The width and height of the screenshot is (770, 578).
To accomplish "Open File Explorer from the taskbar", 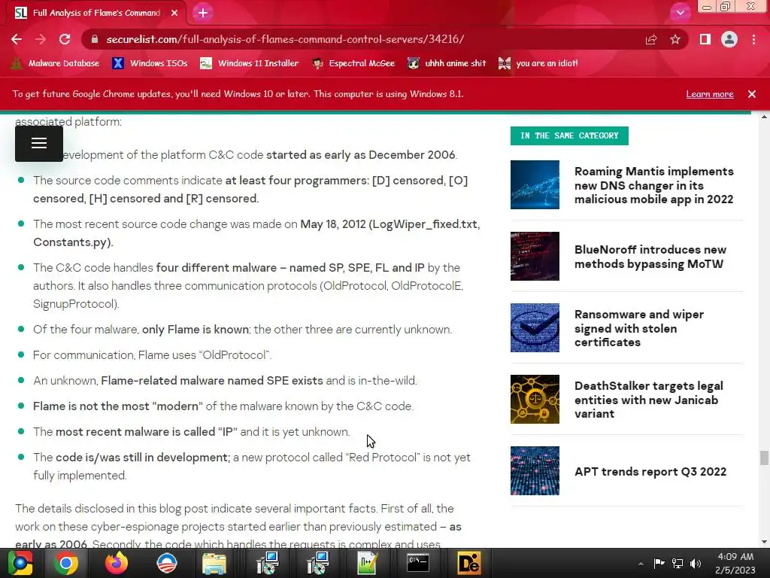I will coord(214,563).
